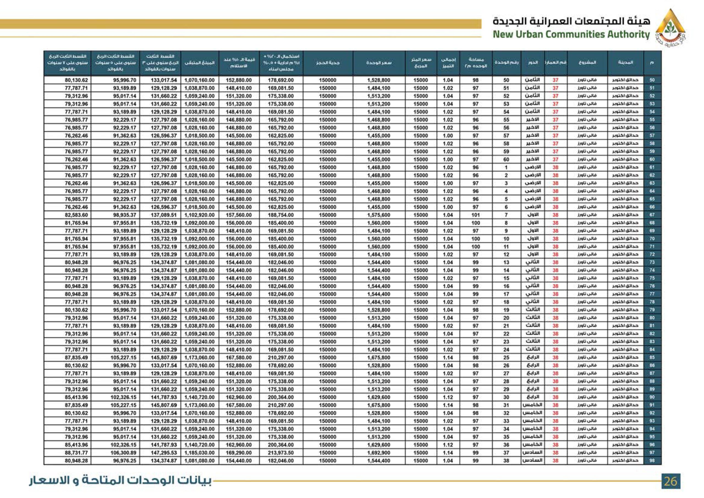
Task: Click the footer title بيانات الوحدات المتاحة و الاسعار
Action: (x=120, y=481)
